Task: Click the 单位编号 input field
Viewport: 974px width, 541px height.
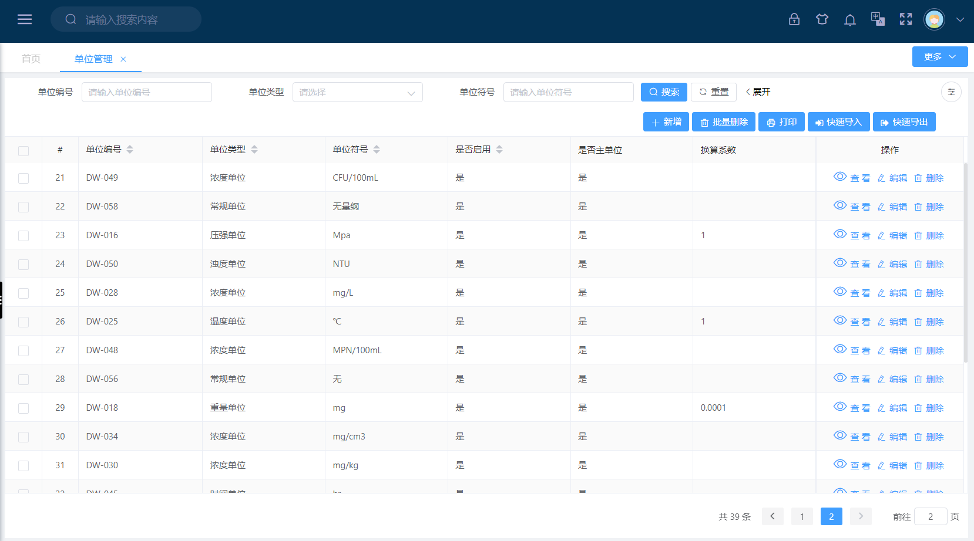Action: point(147,92)
